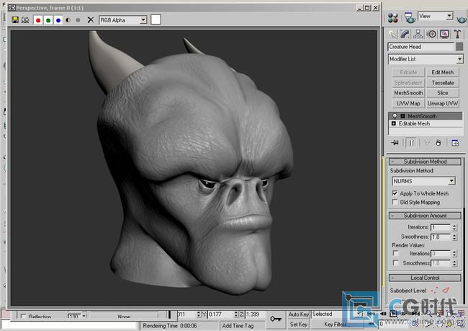The width and height of the screenshot is (468, 331).
Task: Collapse the Subdivision Amount rollout
Action: [425, 216]
